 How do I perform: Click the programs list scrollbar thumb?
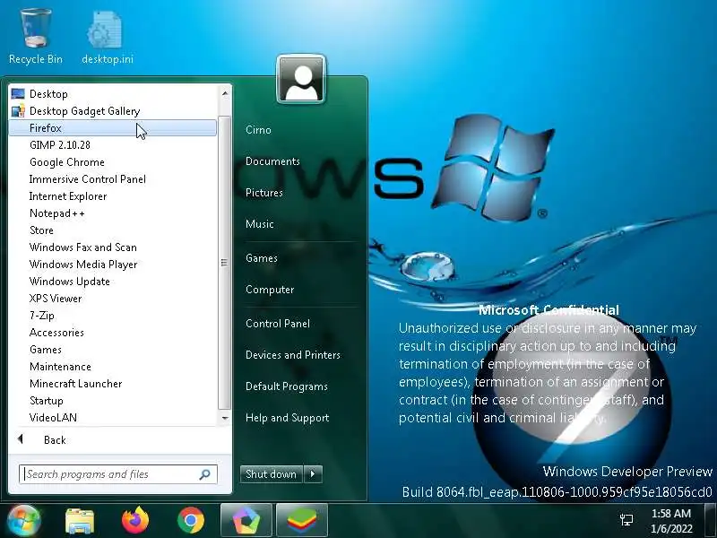tap(225, 263)
